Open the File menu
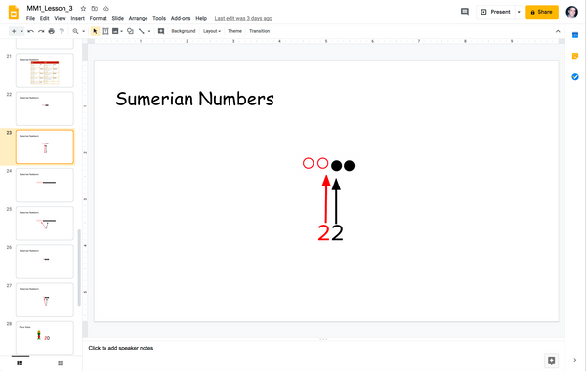Screen dimensions: 586x371 [30, 18]
